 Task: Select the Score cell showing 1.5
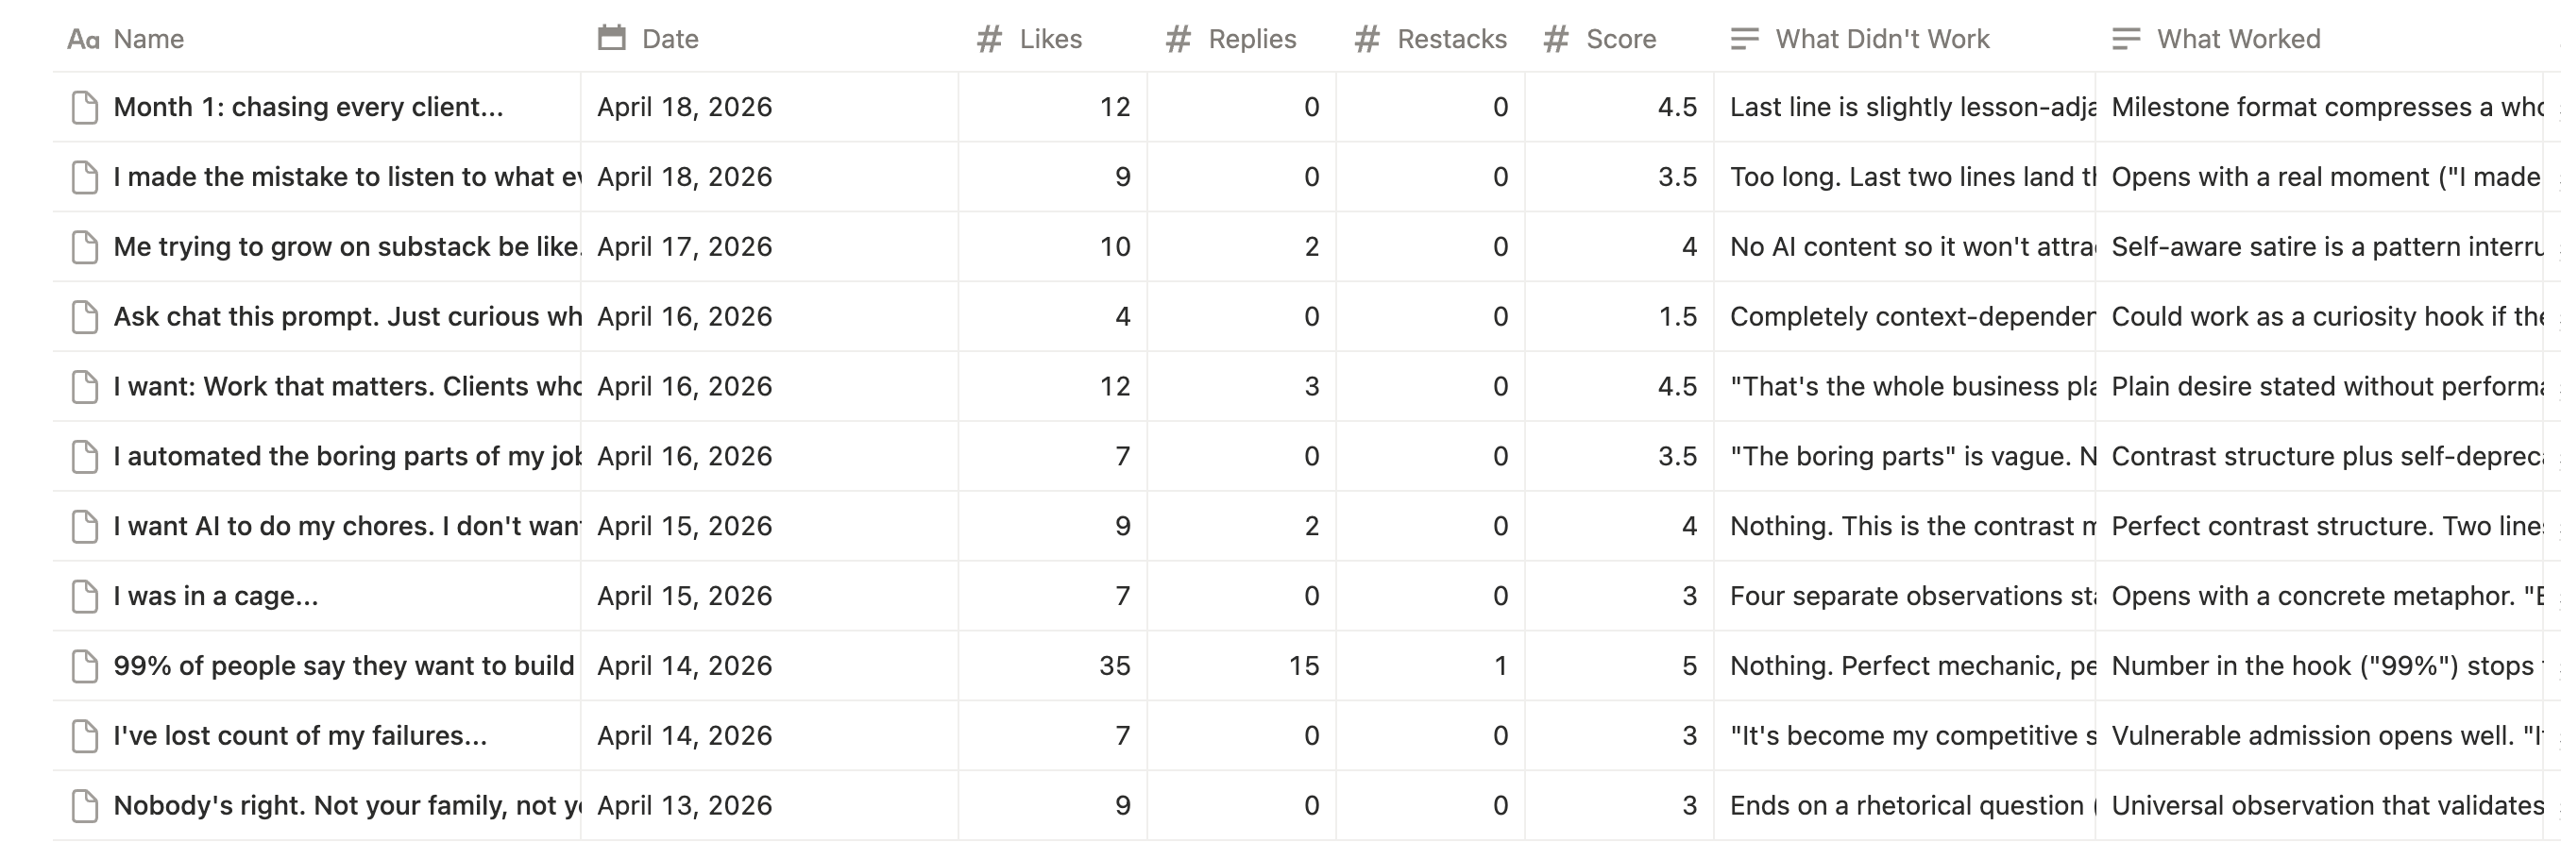tap(1620, 316)
